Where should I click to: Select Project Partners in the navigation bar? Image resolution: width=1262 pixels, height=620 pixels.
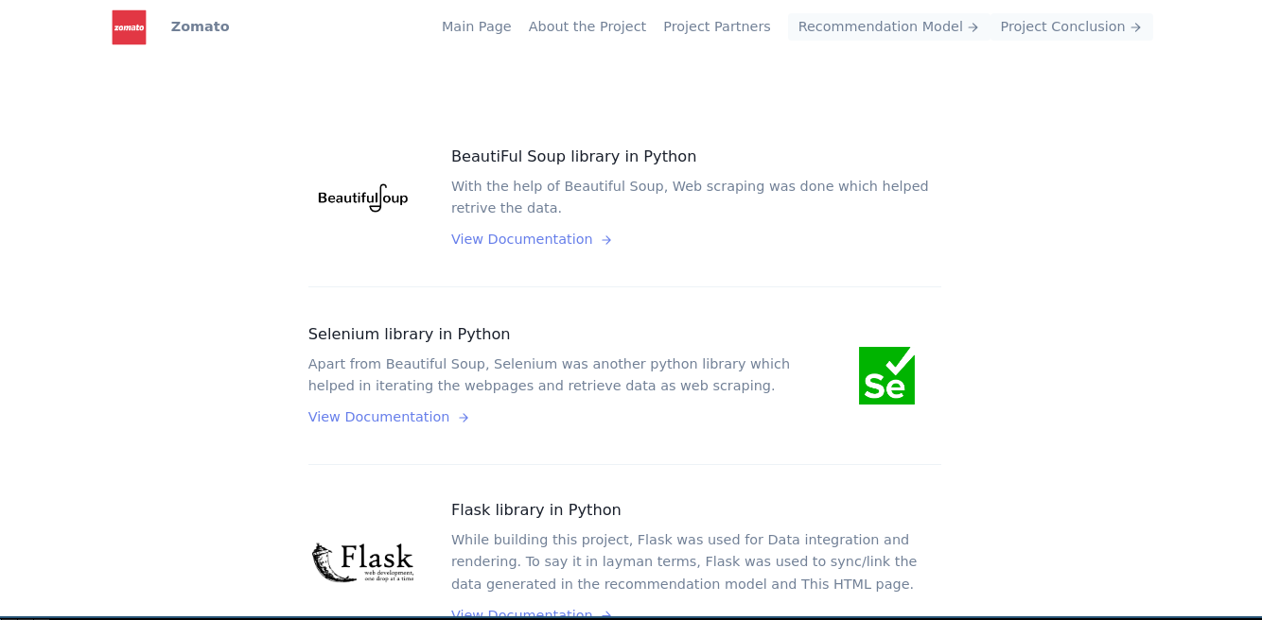pyautogui.click(x=716, y=26)
